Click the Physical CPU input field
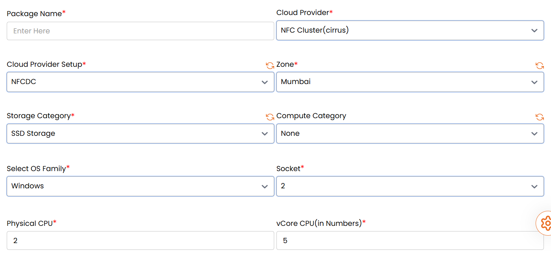The width and height of the screenshot is (551, 257). pos(140,240)
